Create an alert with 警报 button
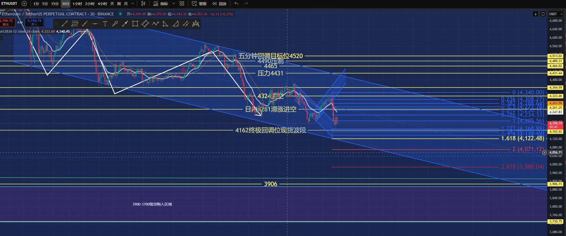566x236 pixels. [199, 4]
